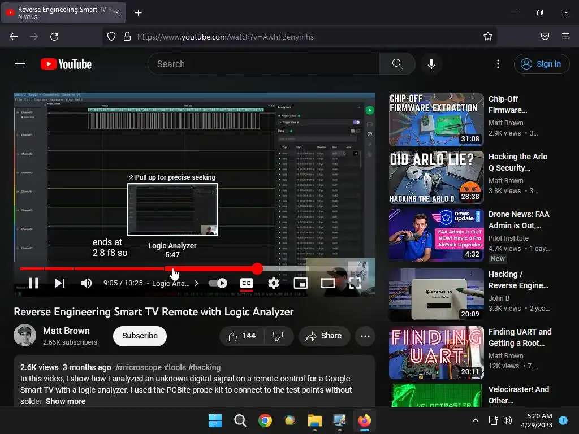This screenshot has width=579, height=434.
Task: Toggle the autoplay switch
Action: click(218, 283)
